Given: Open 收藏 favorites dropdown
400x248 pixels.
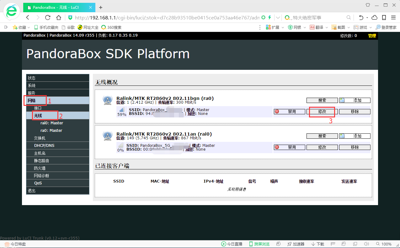Looking at the screenshot, I should point(21,27).
